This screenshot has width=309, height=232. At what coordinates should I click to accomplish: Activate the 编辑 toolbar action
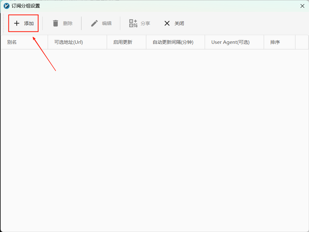pyautogui.click(x=101, y=23)
